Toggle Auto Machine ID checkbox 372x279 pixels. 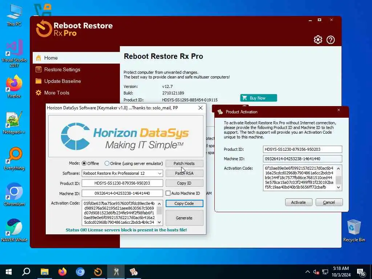pyautogui.click(x=168, y=193)
